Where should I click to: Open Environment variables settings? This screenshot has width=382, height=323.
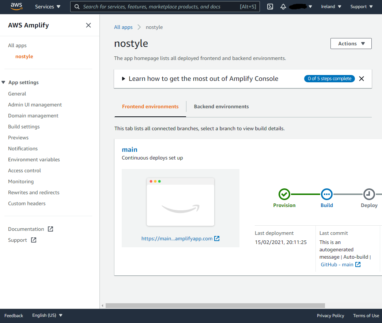(34, 160)
